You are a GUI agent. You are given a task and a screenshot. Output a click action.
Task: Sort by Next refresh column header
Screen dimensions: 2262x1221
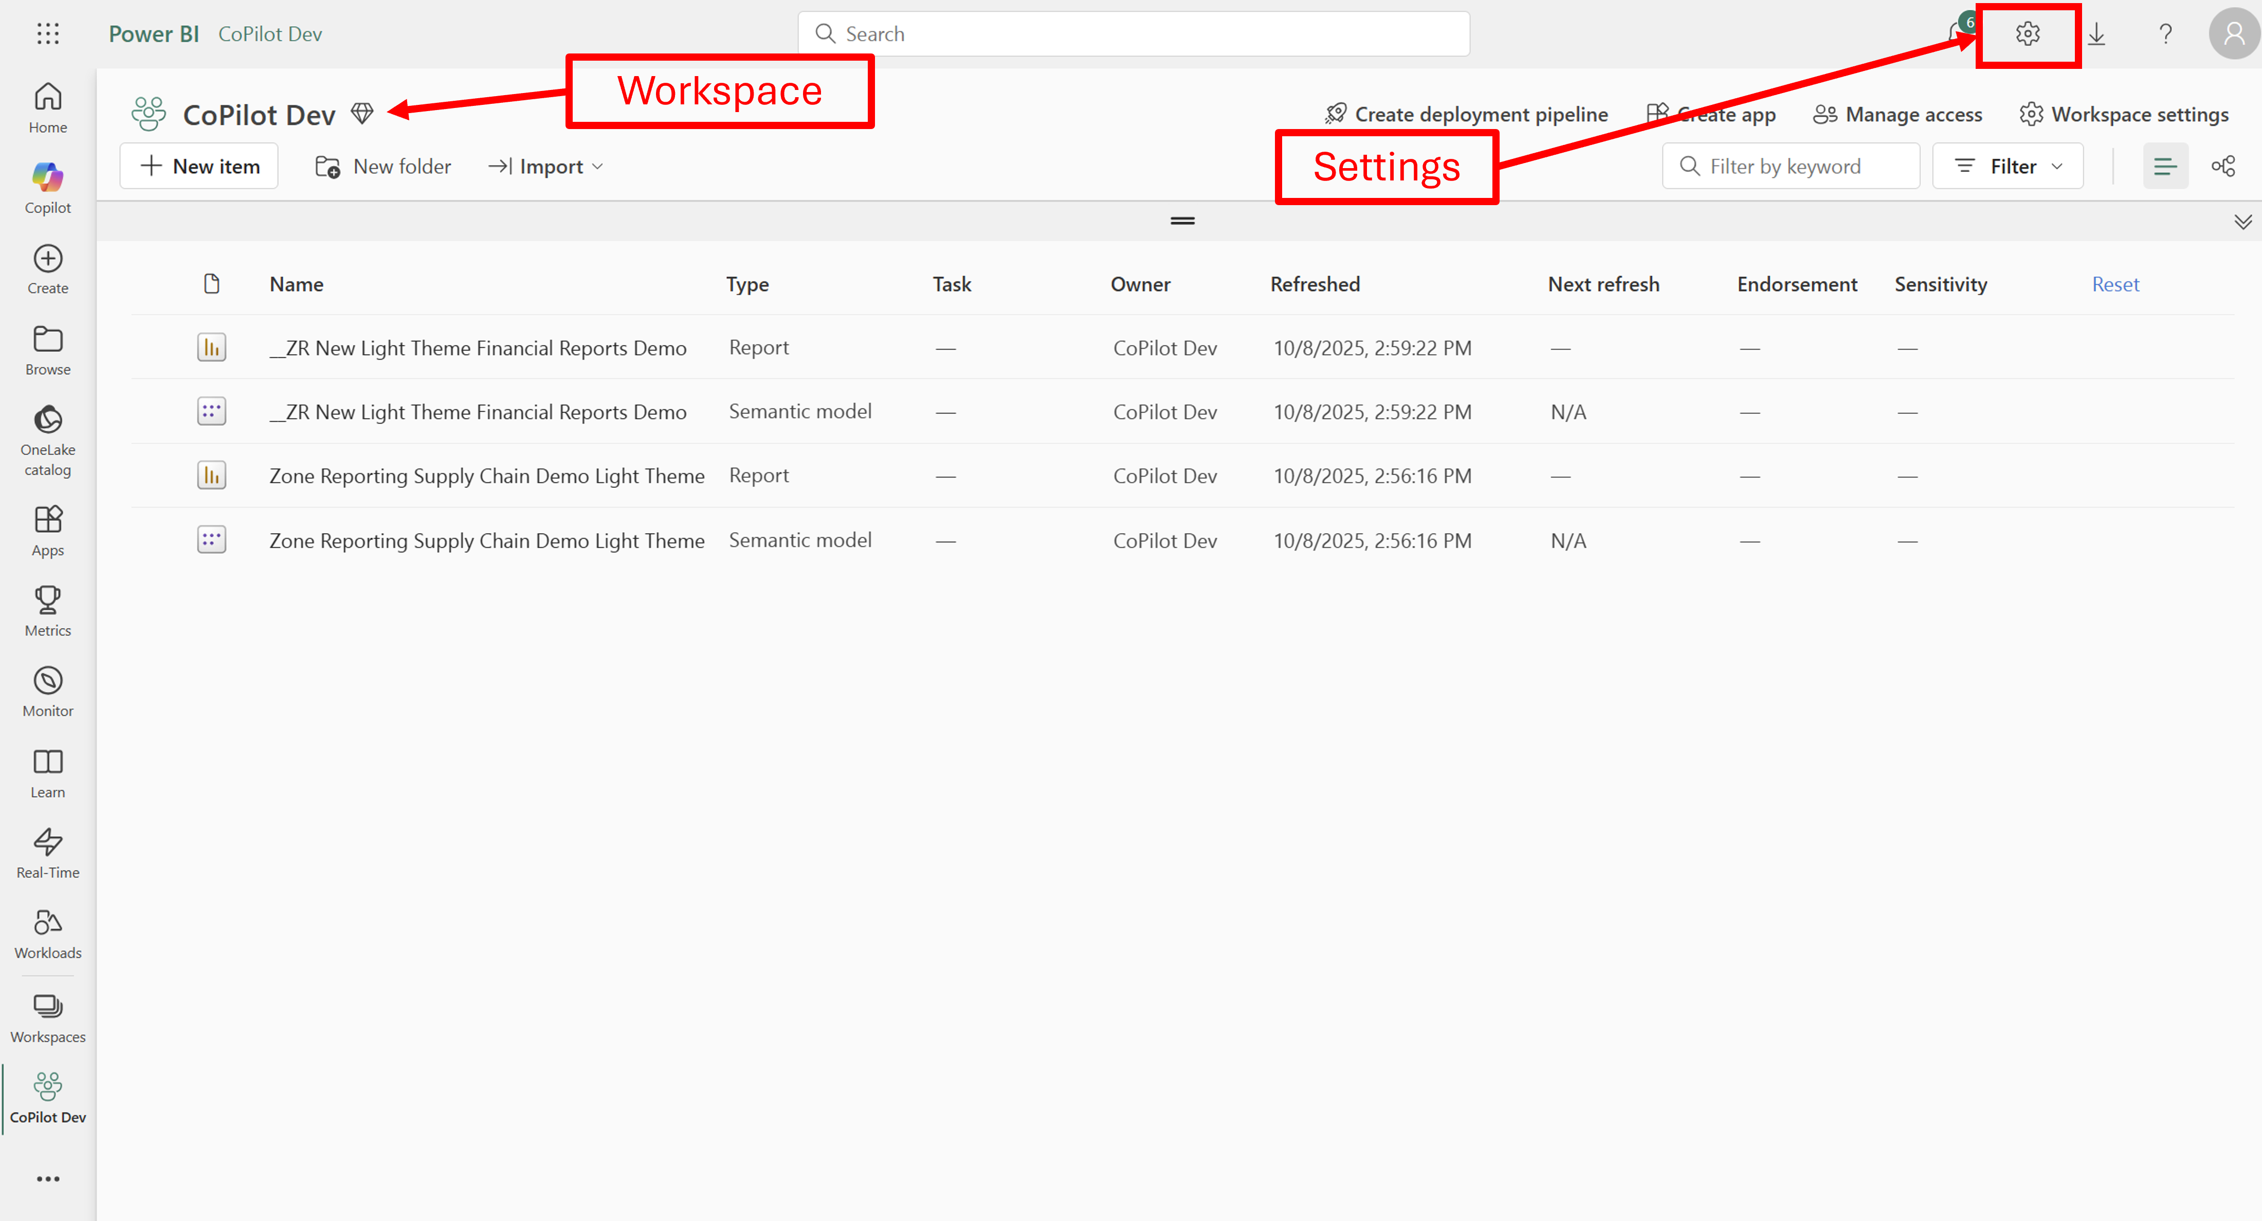pyautogui.click(x=1603, y=284)
